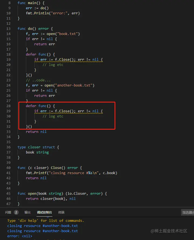Click first "closing resource #another-book.txt" output line

[x=42, y=226]
